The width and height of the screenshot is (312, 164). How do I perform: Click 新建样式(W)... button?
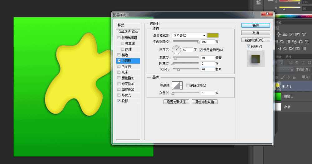[256, 40]
